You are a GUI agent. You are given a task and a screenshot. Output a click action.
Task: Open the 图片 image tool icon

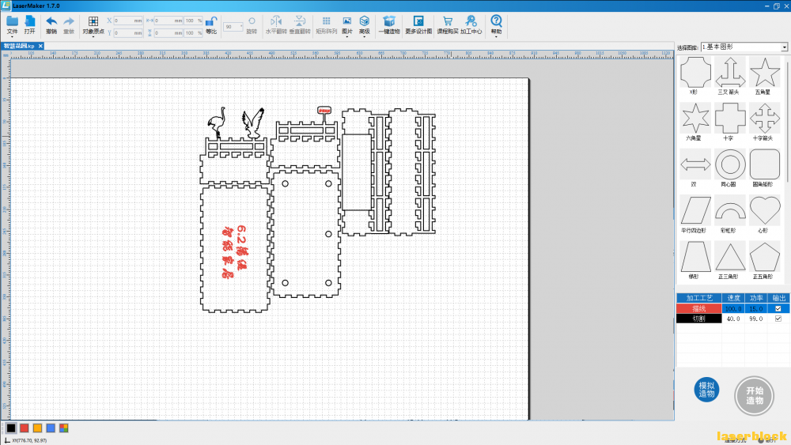coord(347,21)
